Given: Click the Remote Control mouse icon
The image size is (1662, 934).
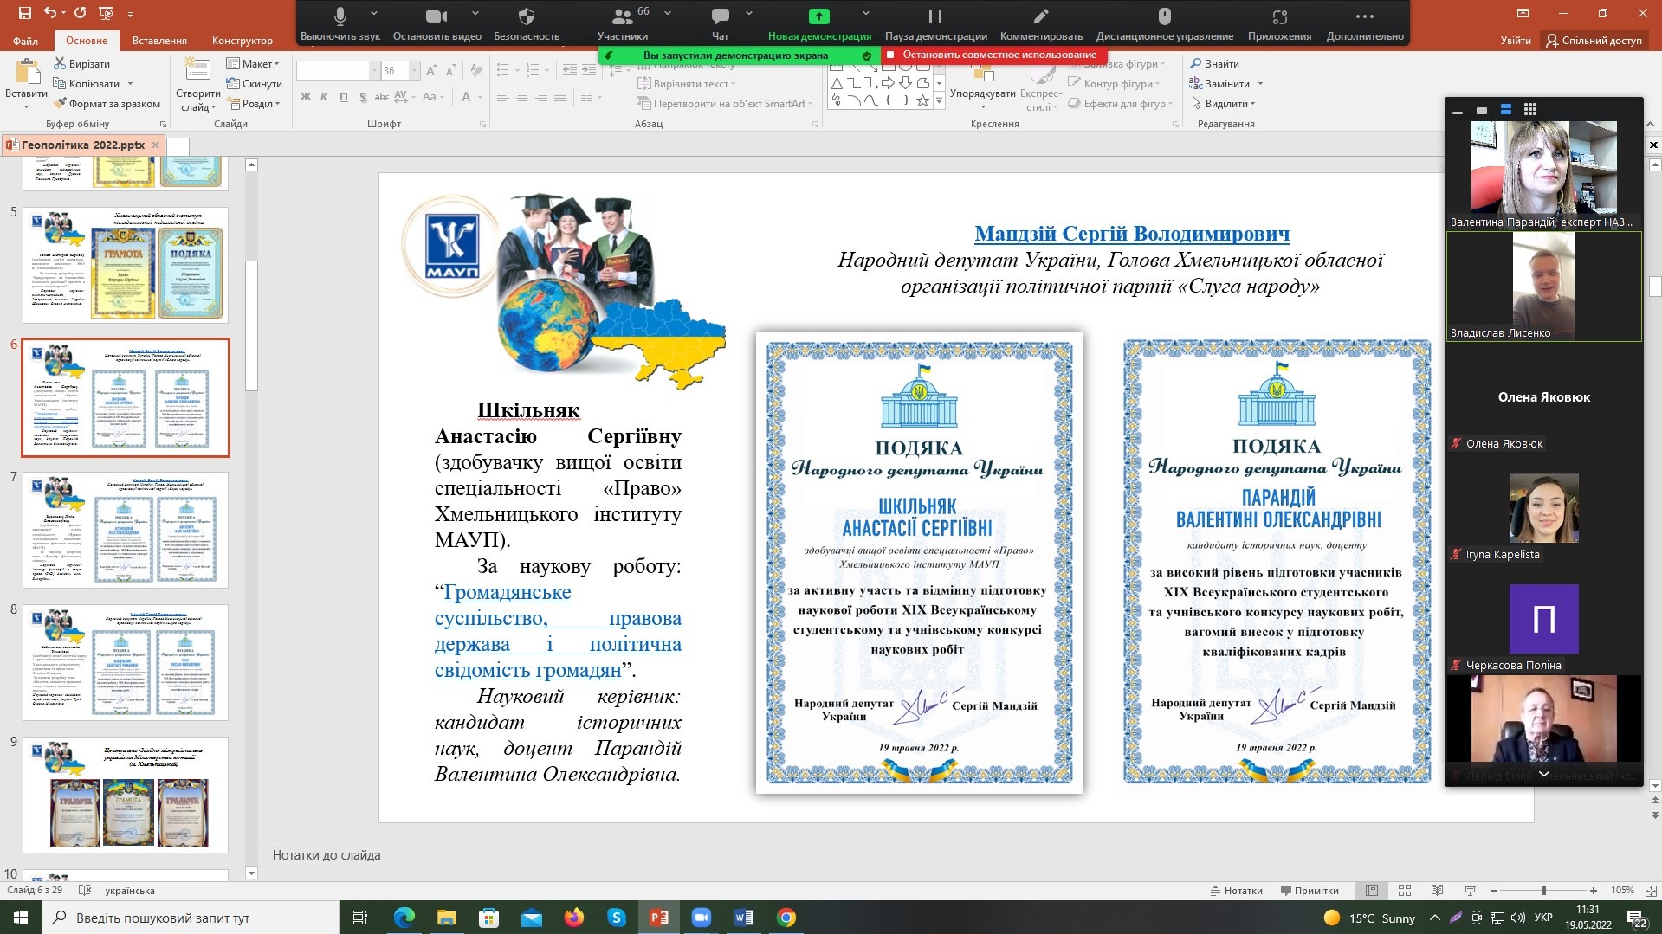Looking at the screenshot, I should click(1164, 16).
